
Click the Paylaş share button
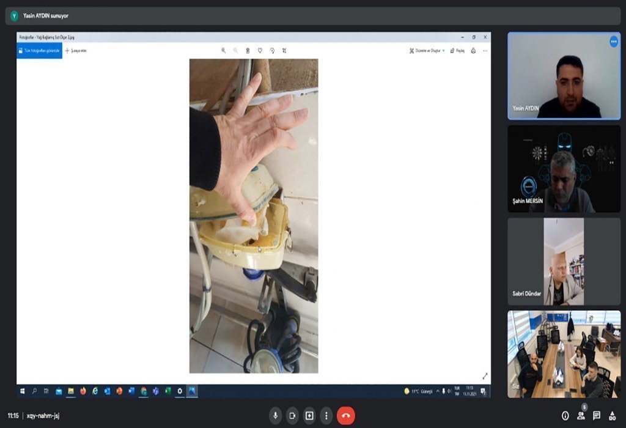tap(457, 51)
